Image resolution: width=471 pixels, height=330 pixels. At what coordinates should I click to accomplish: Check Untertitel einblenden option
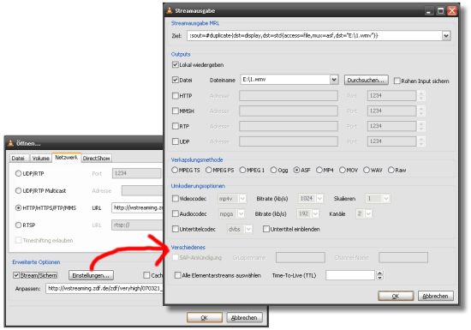(265, 229)
